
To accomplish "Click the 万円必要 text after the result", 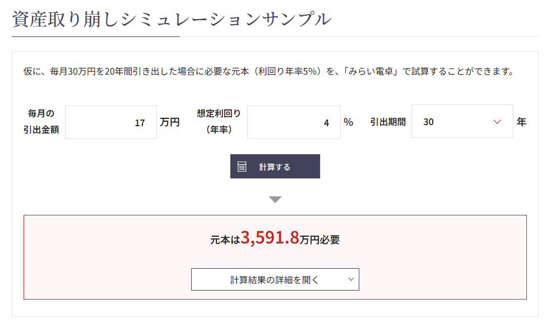I will tap(320, 240).
